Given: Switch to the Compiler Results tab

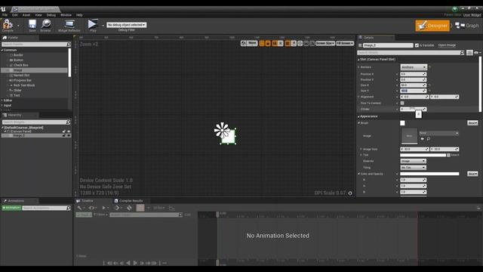Looking at the screenshot, I should pos(128,201).
